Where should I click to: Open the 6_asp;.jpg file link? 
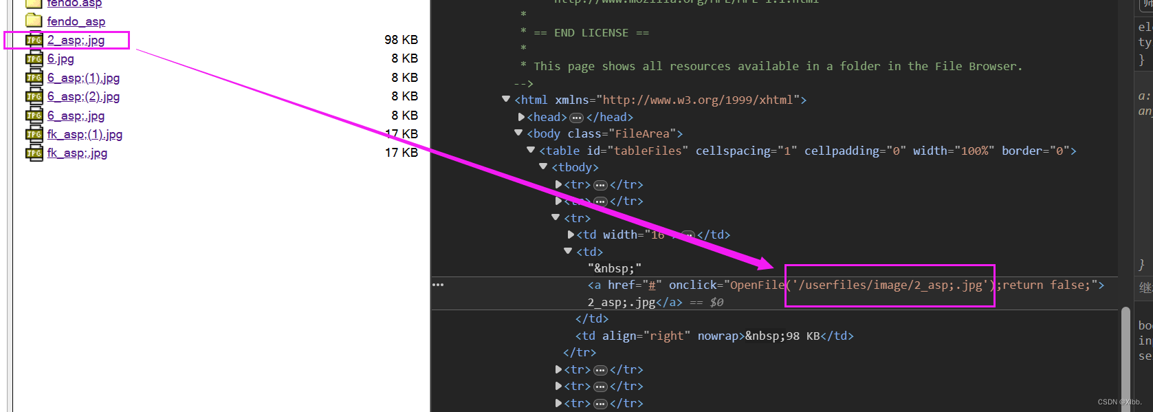pos(76,116)
